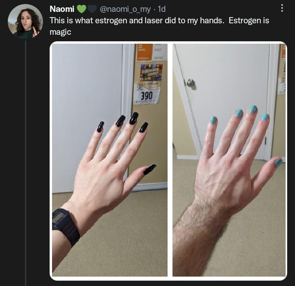Visit the @naomi_o_my handle link
This screenshot has width=295, height=286.
tap(125, 9)
